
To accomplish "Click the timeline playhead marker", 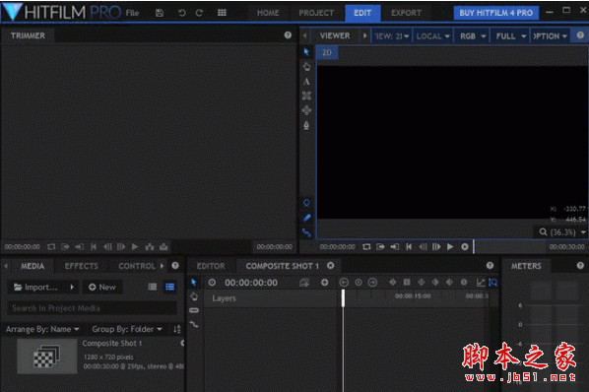I will [343, 298].
